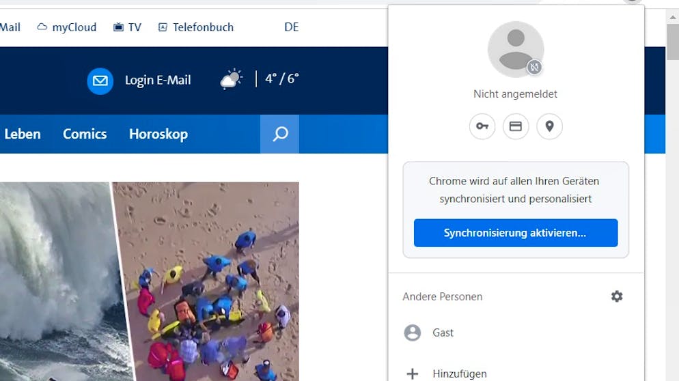This screenshot has height=381, width=679.
Task: Switch language via DE selector
Action: pyautogui.click(x=292, y=27)
